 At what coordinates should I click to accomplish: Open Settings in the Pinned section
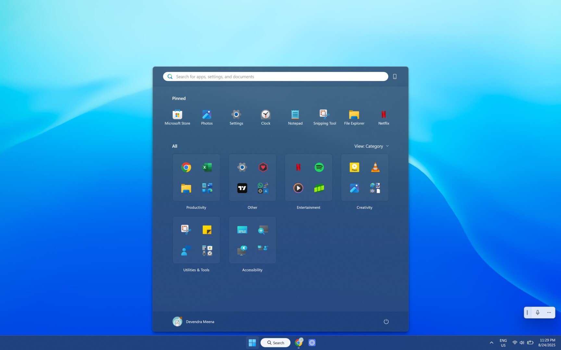236,117
